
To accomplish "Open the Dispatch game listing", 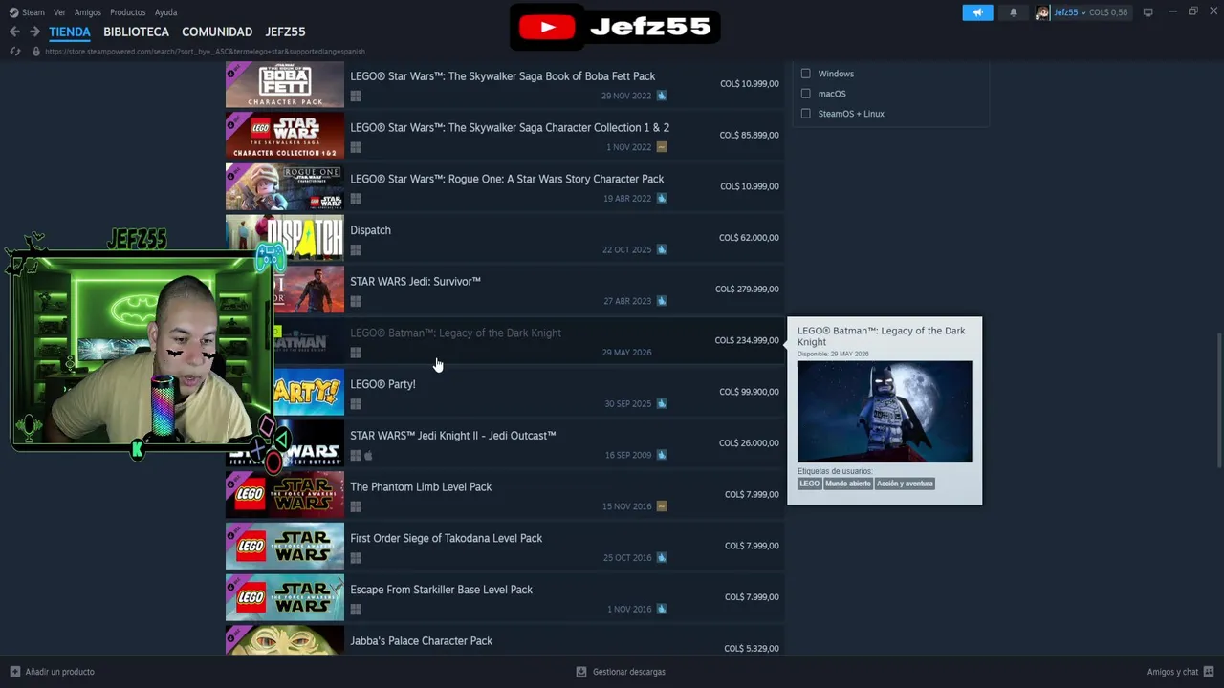I will click(505, 238).
